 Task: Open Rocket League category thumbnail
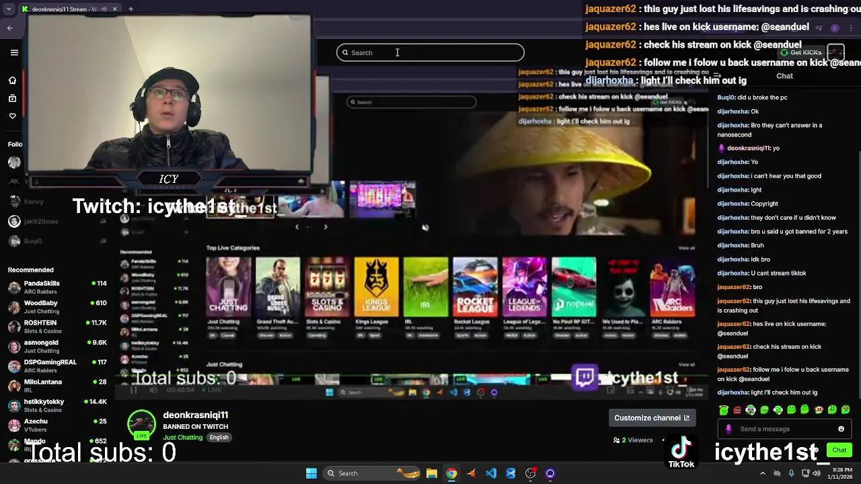(475, 286)
